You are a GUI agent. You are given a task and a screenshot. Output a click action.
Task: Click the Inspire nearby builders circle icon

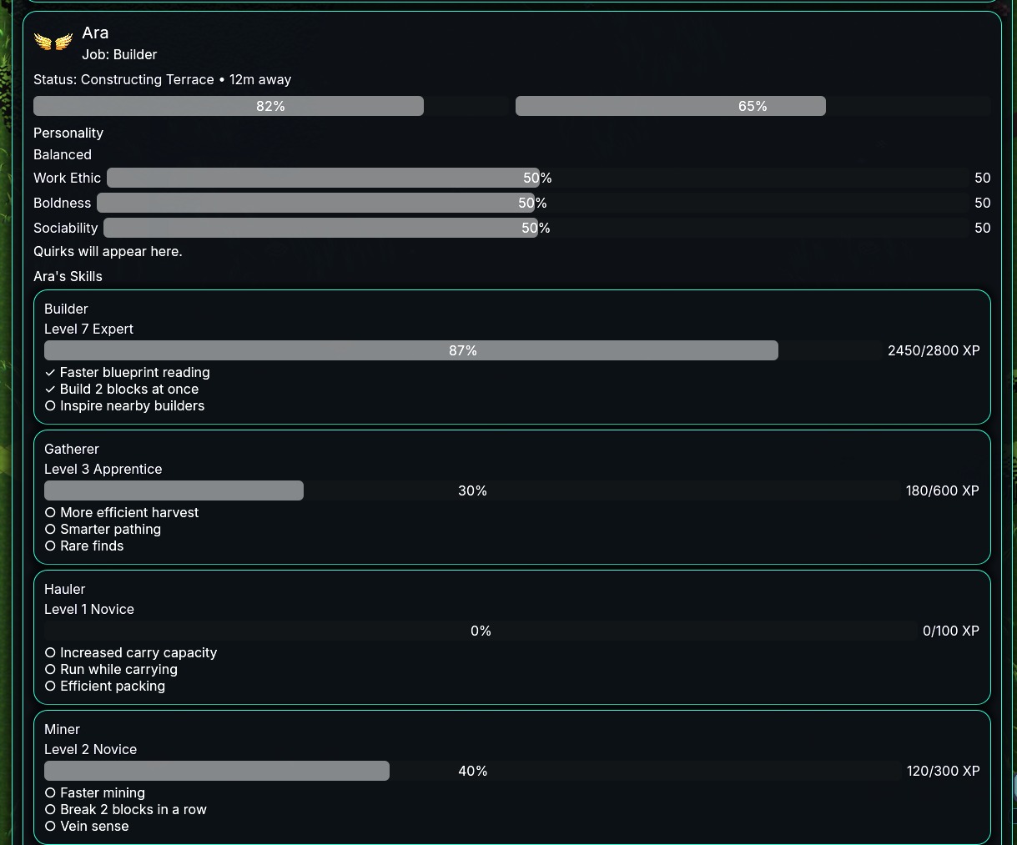coord(50,406)
